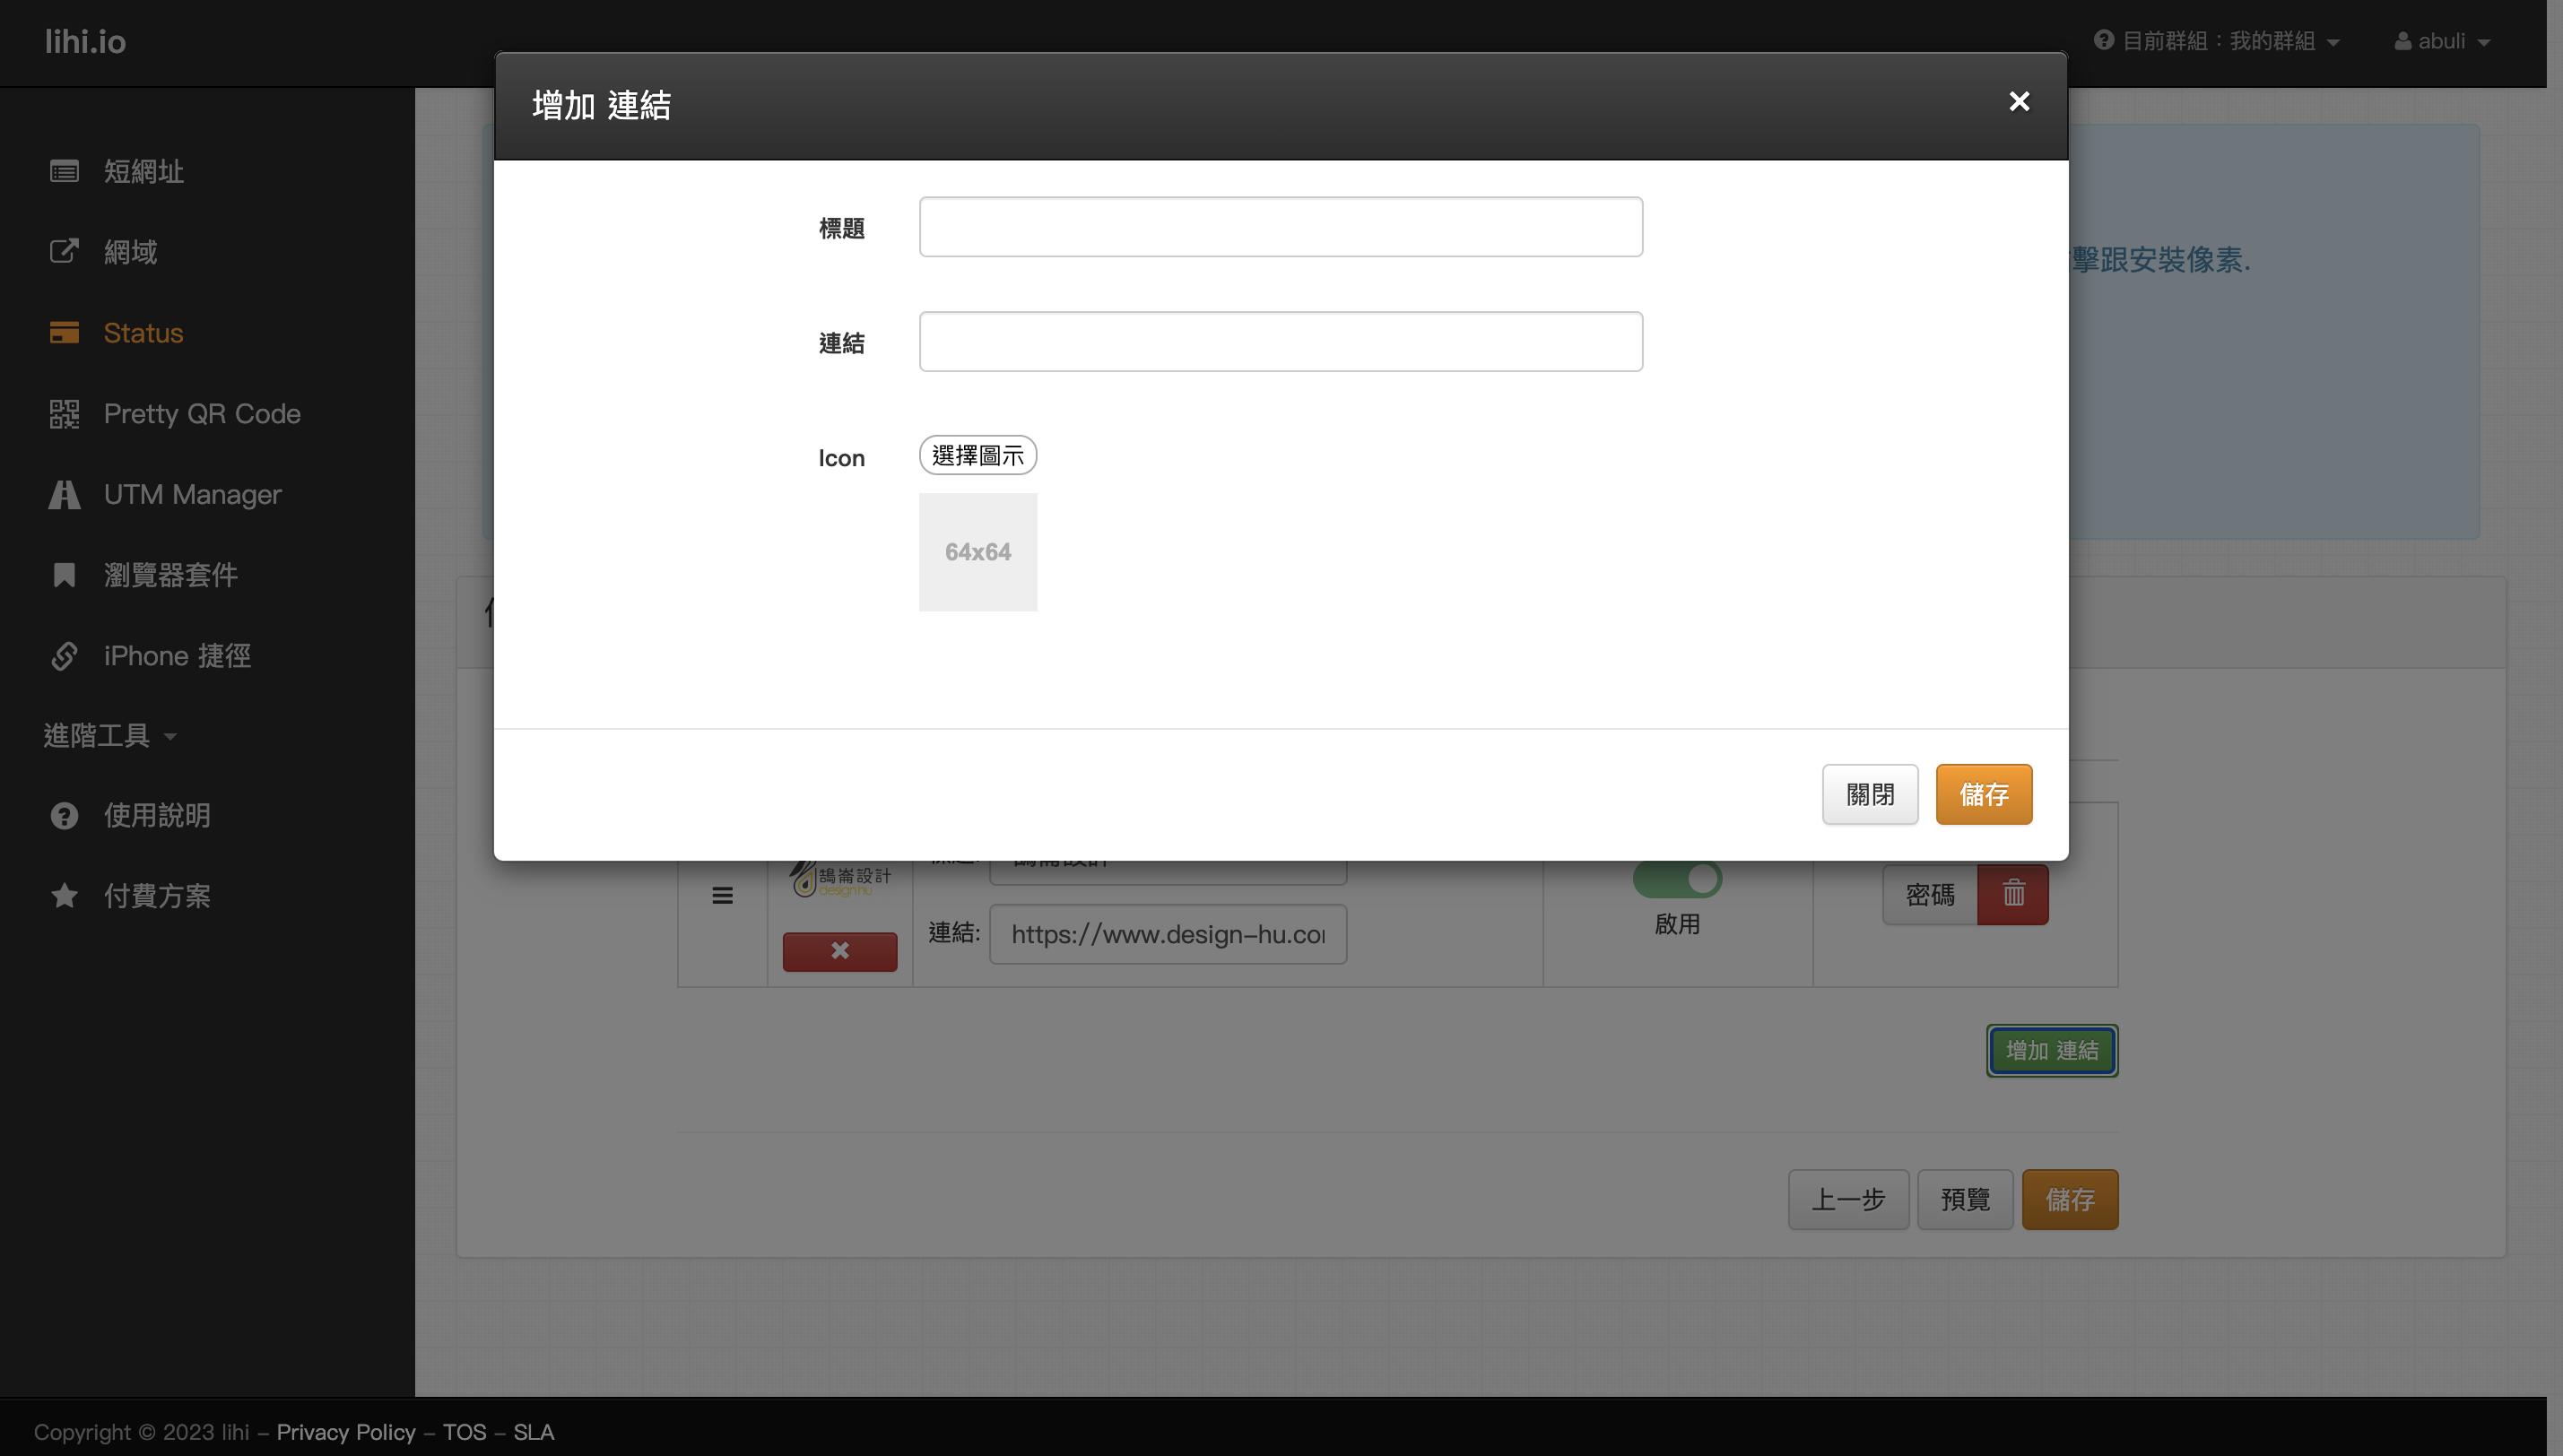This screenshot has height=1456, width=2563.
Task: Click the 關閉 button in dialog
Action: click(x=1870, y=795)
